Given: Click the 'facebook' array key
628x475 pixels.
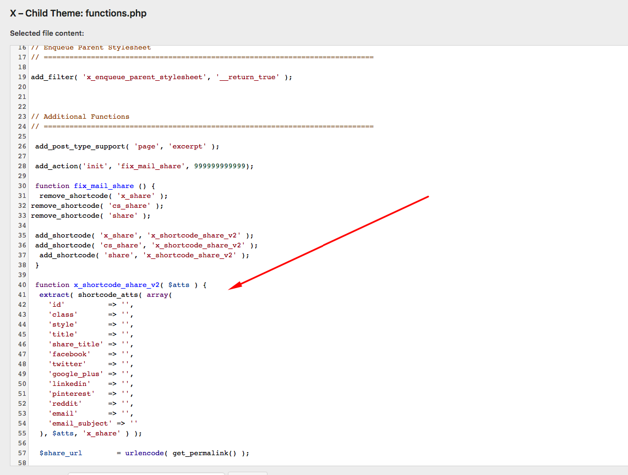Looking at the screenshot, I should click(x=69, y=354).
